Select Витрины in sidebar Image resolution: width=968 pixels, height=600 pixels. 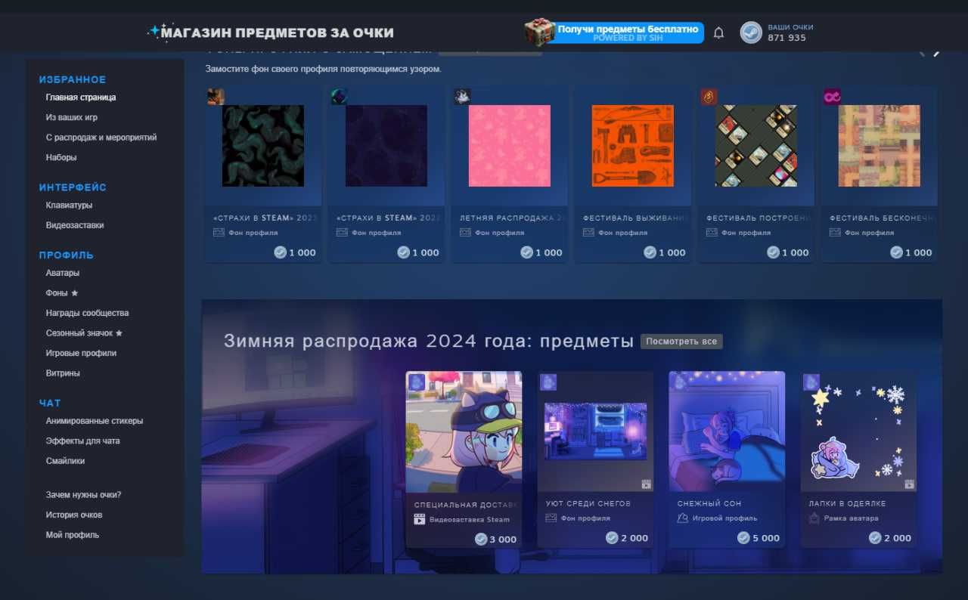point(63,373)
